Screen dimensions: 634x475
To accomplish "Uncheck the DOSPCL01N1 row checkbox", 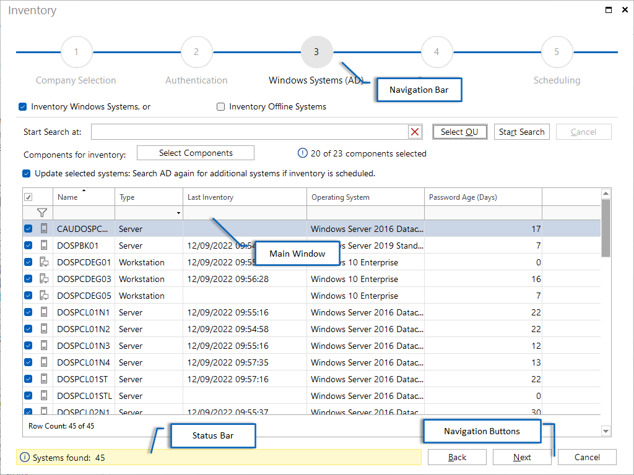I will (x=28, y=312).
